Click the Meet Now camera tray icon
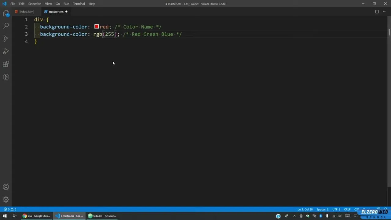This screenshot has height=220, width=391. coord(301,216)
